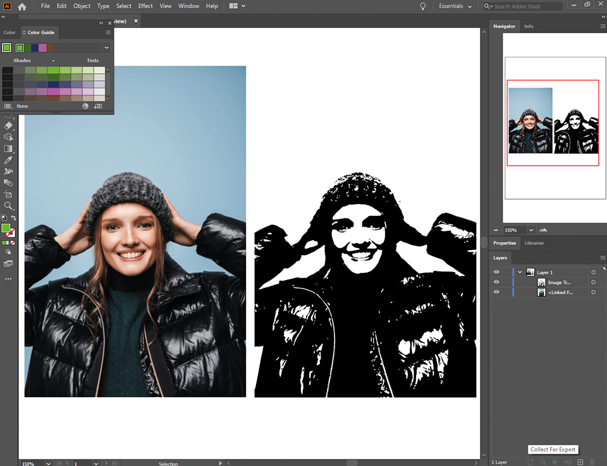Select the Eyedropper tool

pyautogui.click(x=8, y=160)
